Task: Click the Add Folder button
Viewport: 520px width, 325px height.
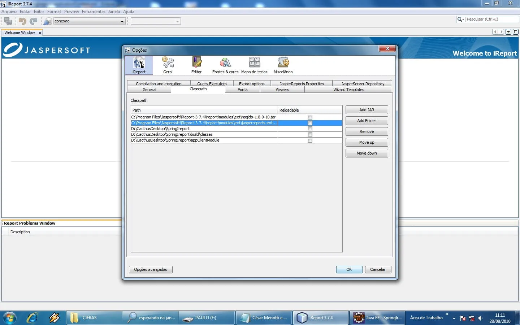Action: [x=367, y=121]
